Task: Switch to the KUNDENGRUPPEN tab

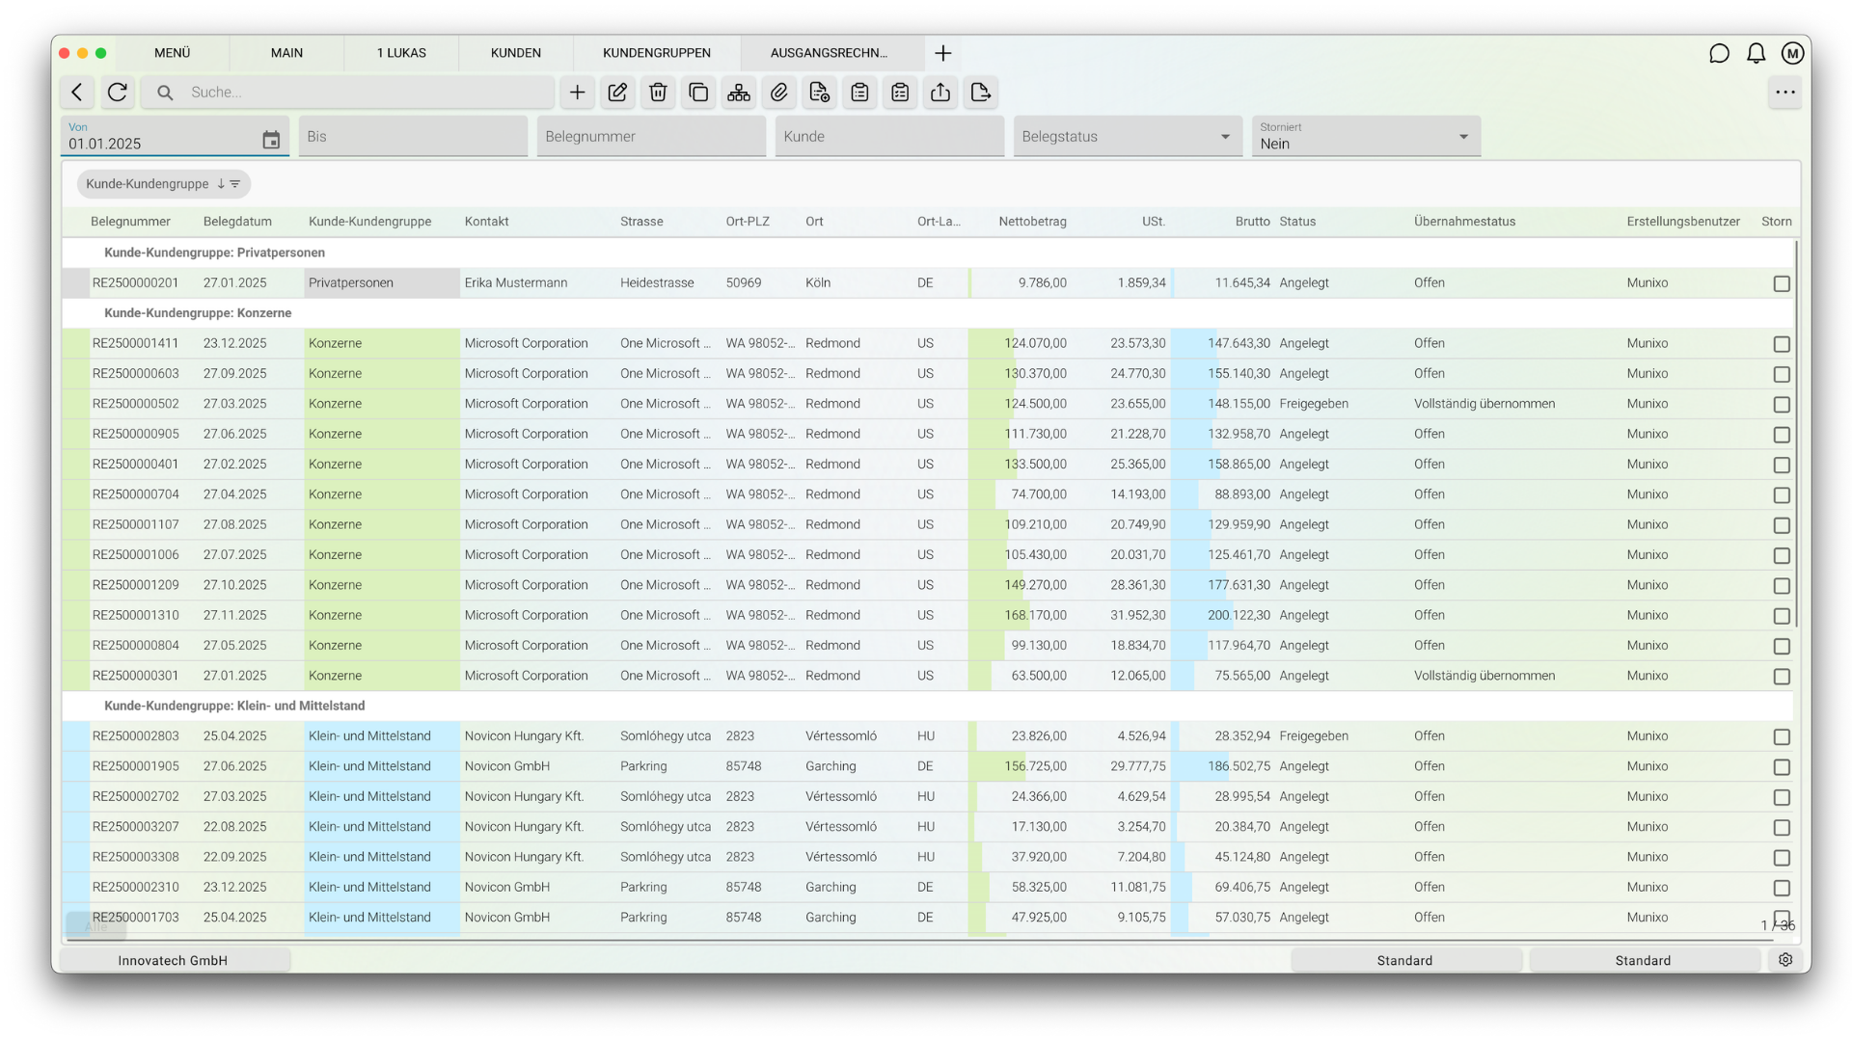Action: coord(657,53)
